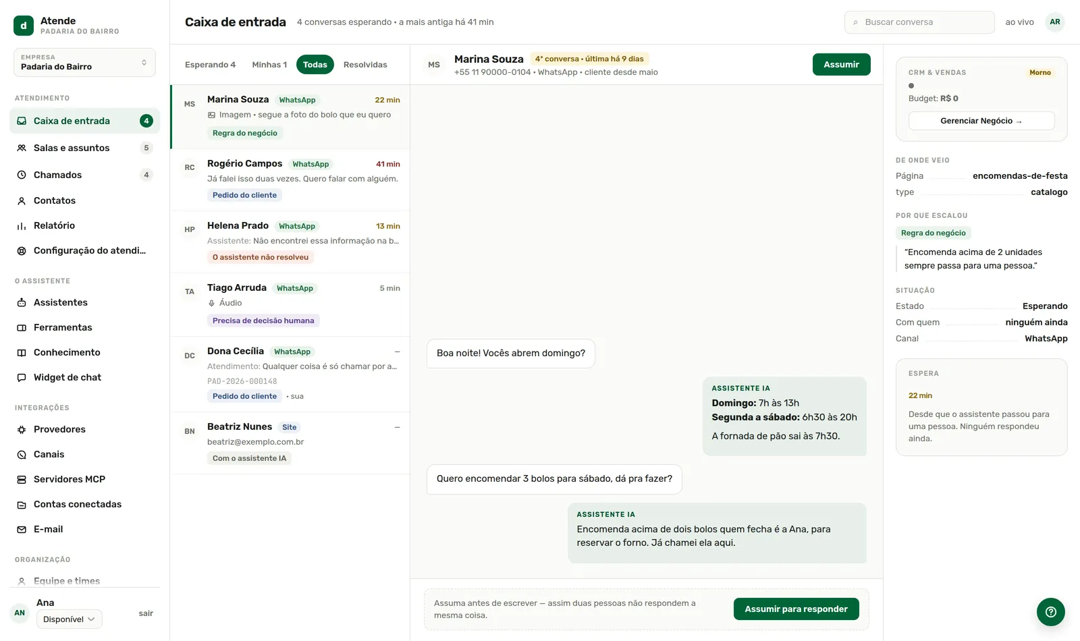Screen dimensions: 1080x641
Task: Click Precisa de decisão humana tag
Action: [263, 320]
